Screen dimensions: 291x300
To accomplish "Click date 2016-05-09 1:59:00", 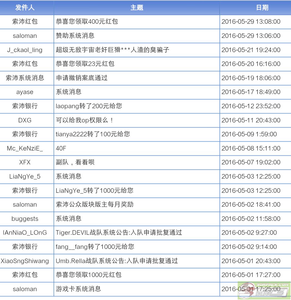I will 249,134.
